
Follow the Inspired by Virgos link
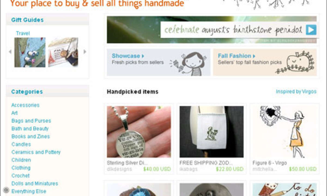click(296, 91)
